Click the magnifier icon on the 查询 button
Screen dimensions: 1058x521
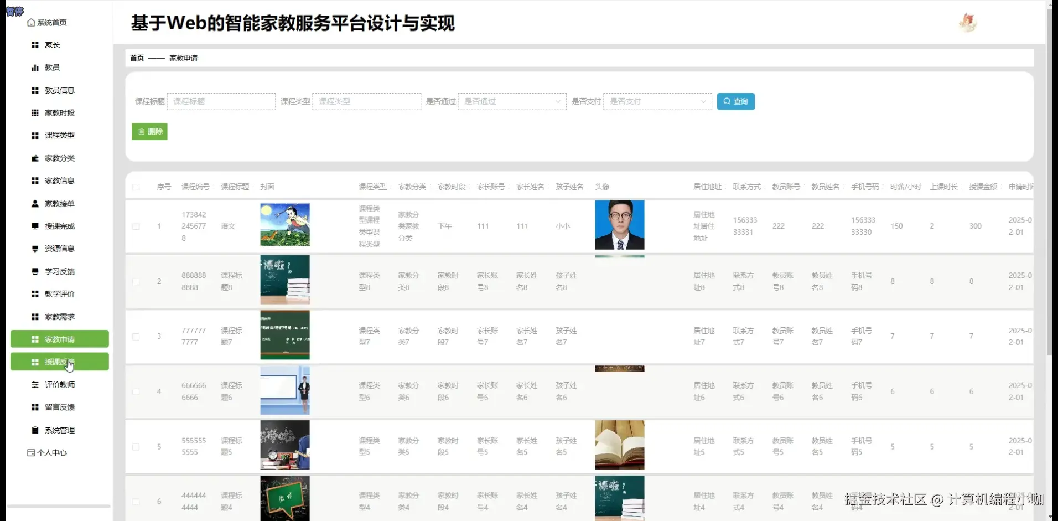click(x=727, y=101)
